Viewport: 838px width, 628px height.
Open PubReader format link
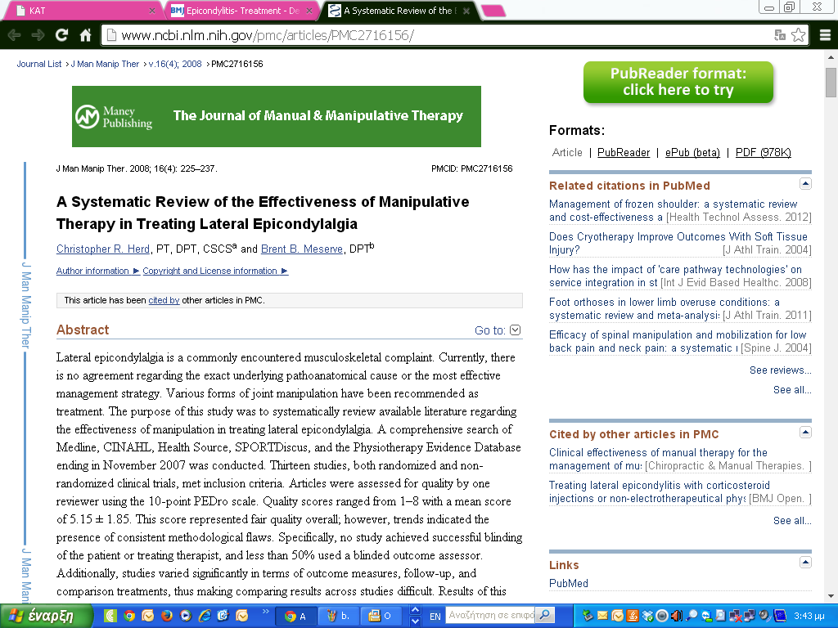[623, 153]
